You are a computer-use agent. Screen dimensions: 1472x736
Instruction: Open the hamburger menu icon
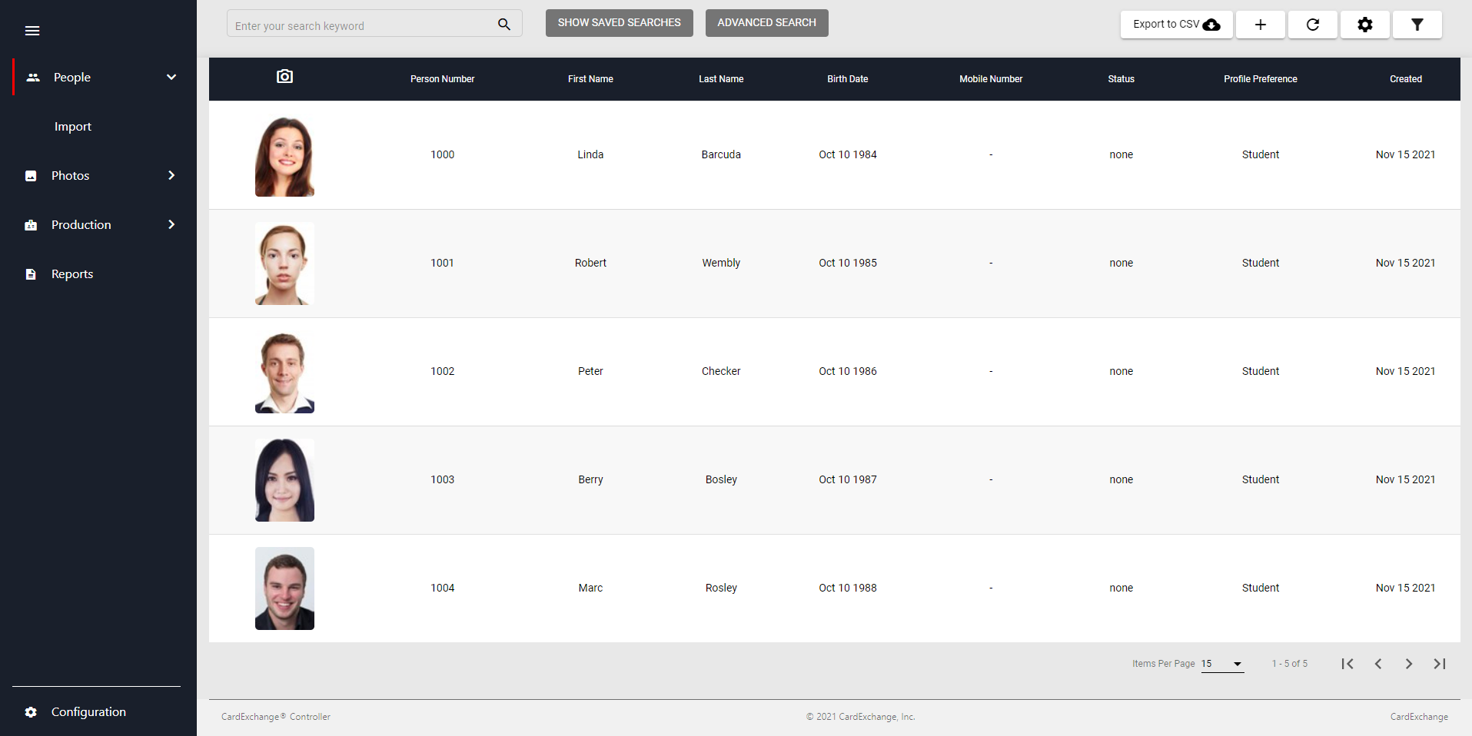tap(32, 31)
